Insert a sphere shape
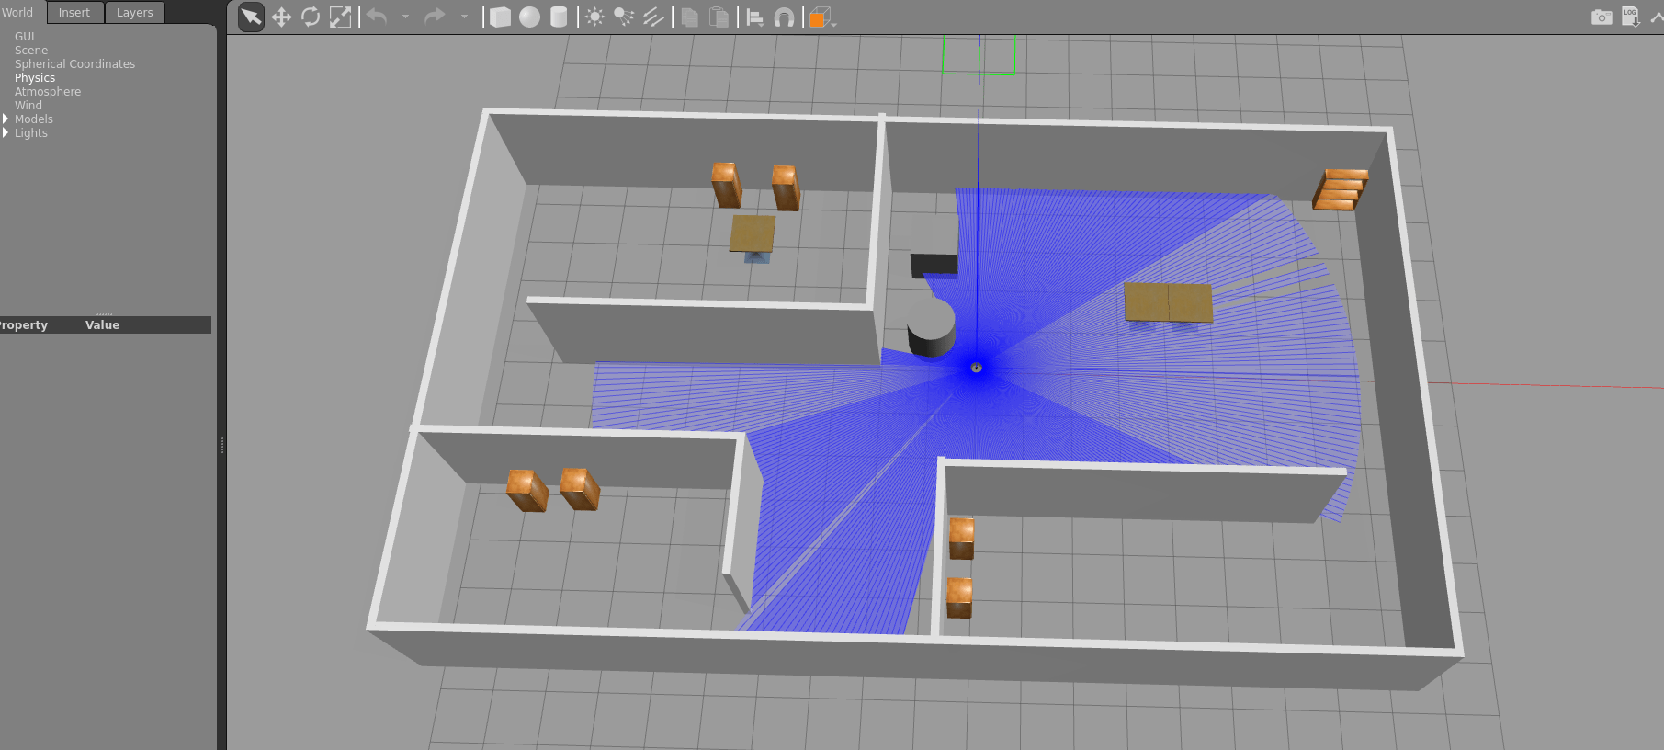The image size is (1664, 750). click(x=529, y=17)
